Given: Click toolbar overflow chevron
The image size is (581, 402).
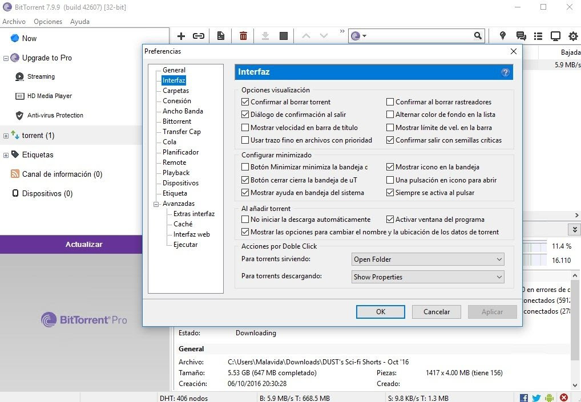Looking at the screenshot, I should (x=342, y=31).
